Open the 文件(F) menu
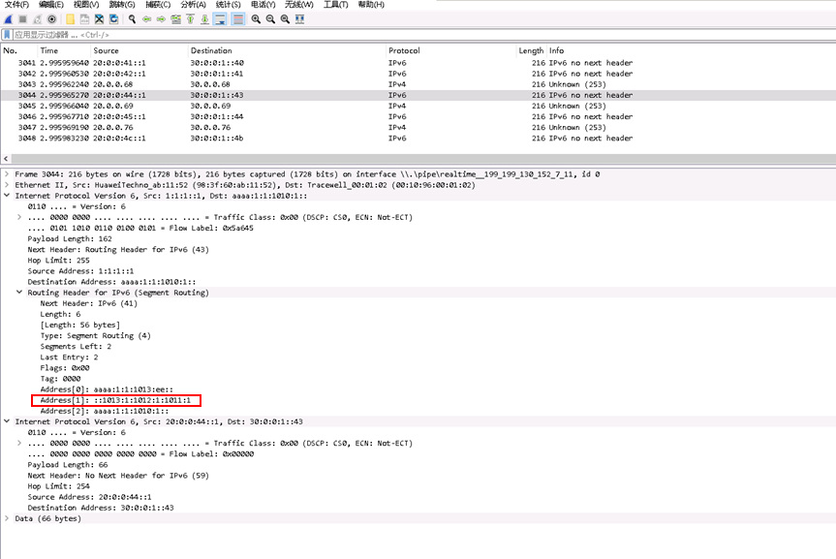The image size is (836, 559). [17, 5]
